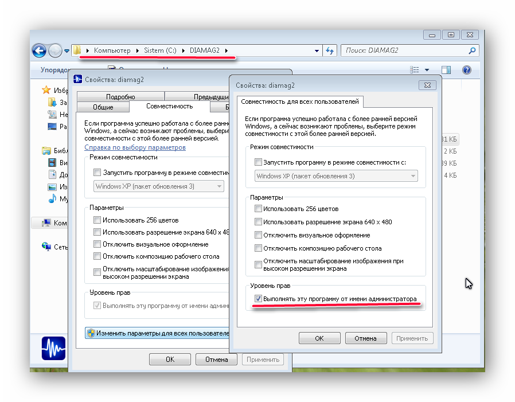The width and height of the screenshot is (515, 402).
Task: Enable Запустить программу в режиме совместимости front dialog
Action: click(258, 162)
